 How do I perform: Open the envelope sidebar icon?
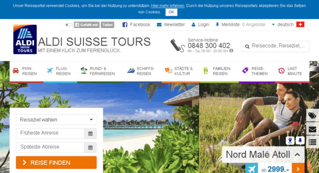pos(312,129)
